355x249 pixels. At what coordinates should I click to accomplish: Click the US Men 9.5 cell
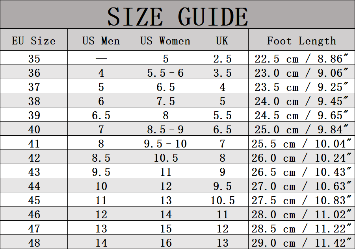[x=101, y=172]
